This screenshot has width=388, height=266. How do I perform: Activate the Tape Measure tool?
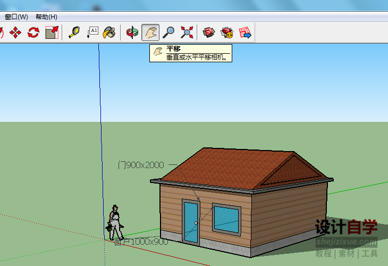coord(74,33)
